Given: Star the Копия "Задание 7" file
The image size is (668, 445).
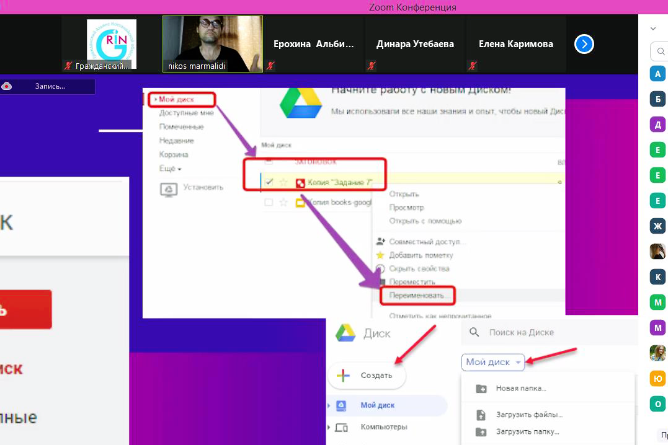Looking at the screenshot, I should (284, 182).
